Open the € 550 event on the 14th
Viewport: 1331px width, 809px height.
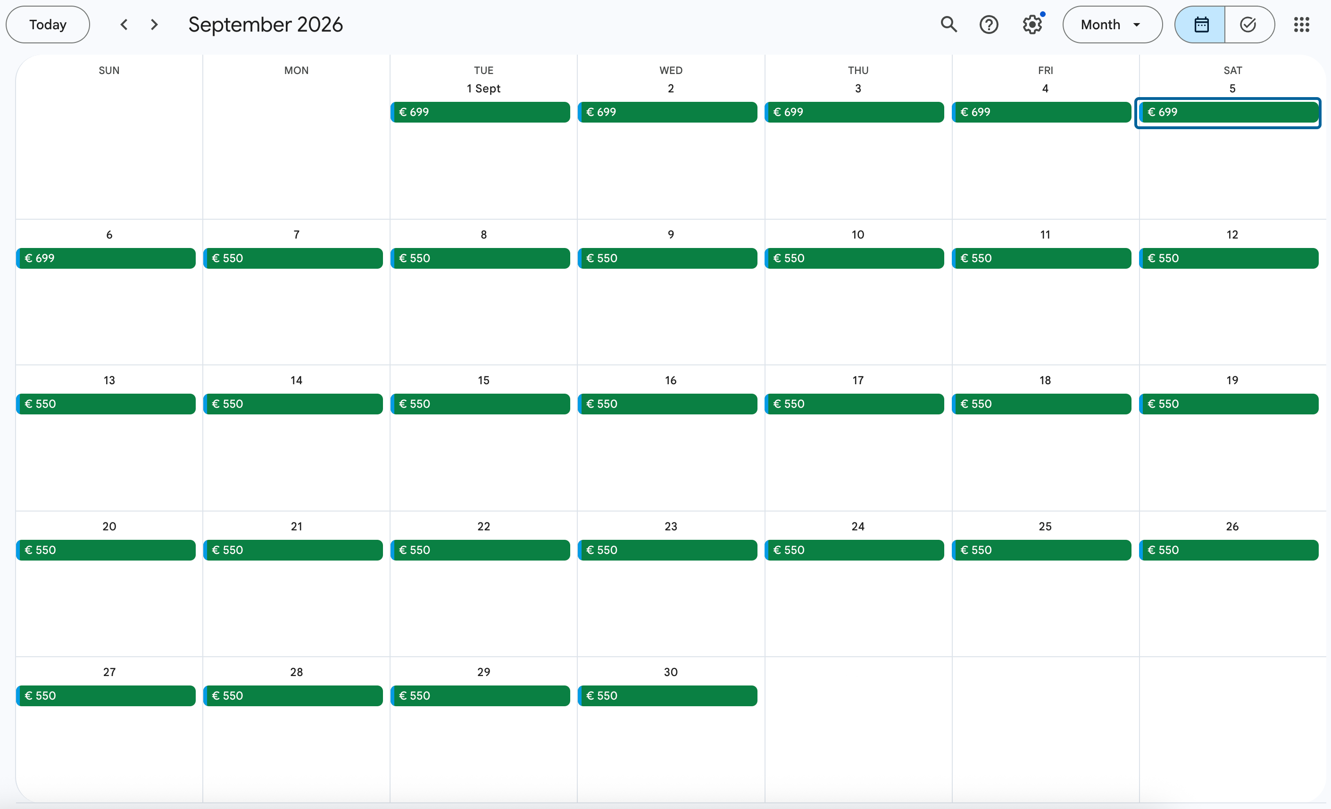293,404
